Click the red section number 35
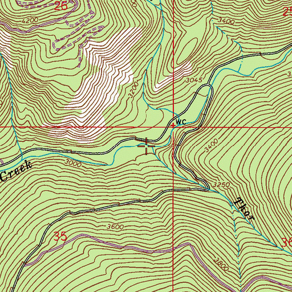The image size is (292, 292). [x=60, y=237]
